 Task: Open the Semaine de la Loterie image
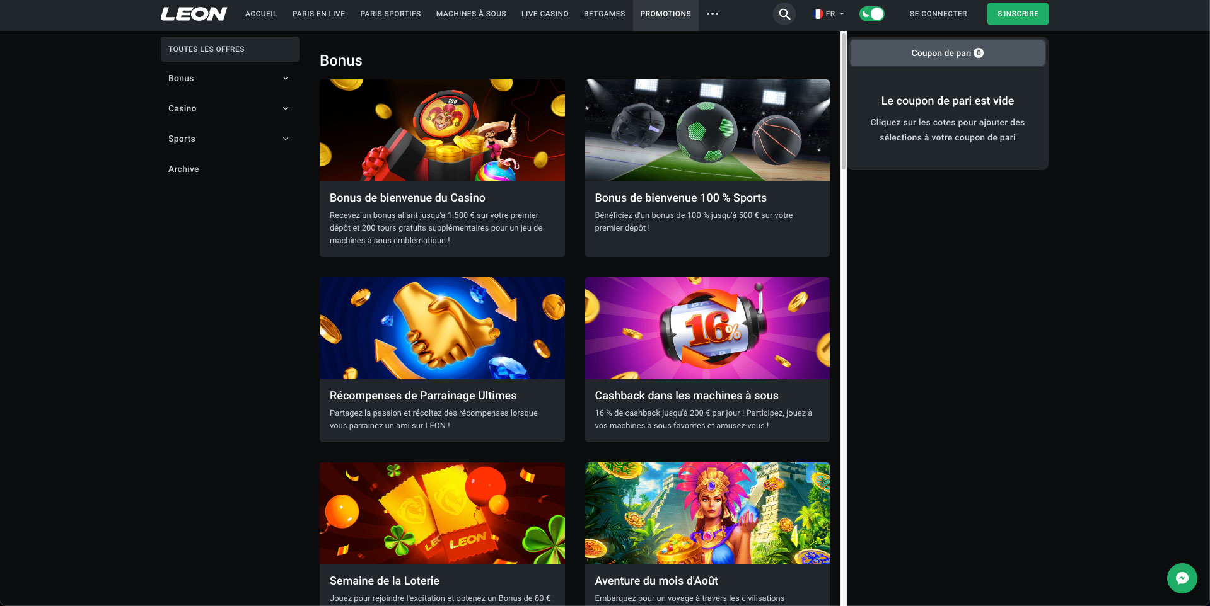(x=442, y=513)
